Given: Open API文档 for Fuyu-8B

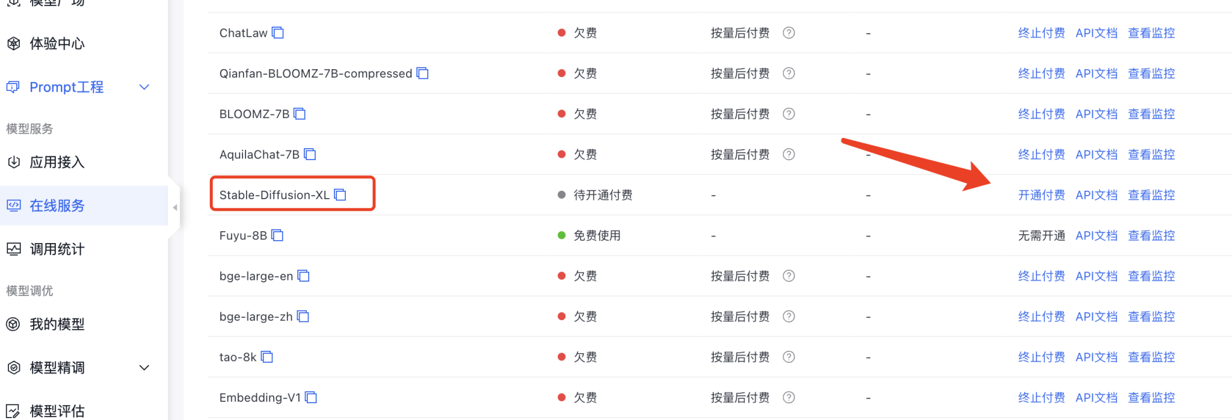Looking at the screenshot, I should (1096, 235).
